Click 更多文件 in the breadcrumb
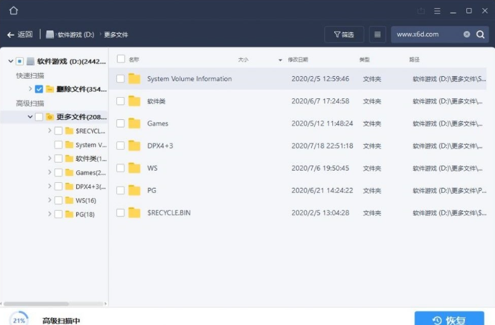Image resolution: width=495 pixels, height=325 pixels. click(x=116, y=35)
